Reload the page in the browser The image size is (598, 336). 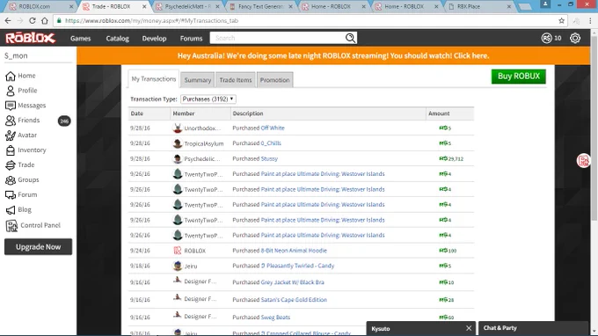[x=33, y=20]
